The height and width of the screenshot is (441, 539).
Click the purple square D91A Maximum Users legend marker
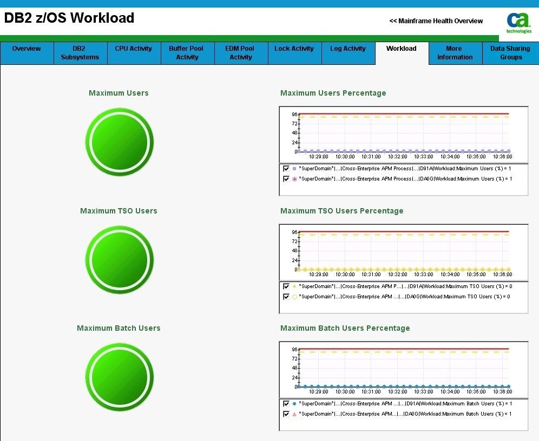click(x=294, y=169)
